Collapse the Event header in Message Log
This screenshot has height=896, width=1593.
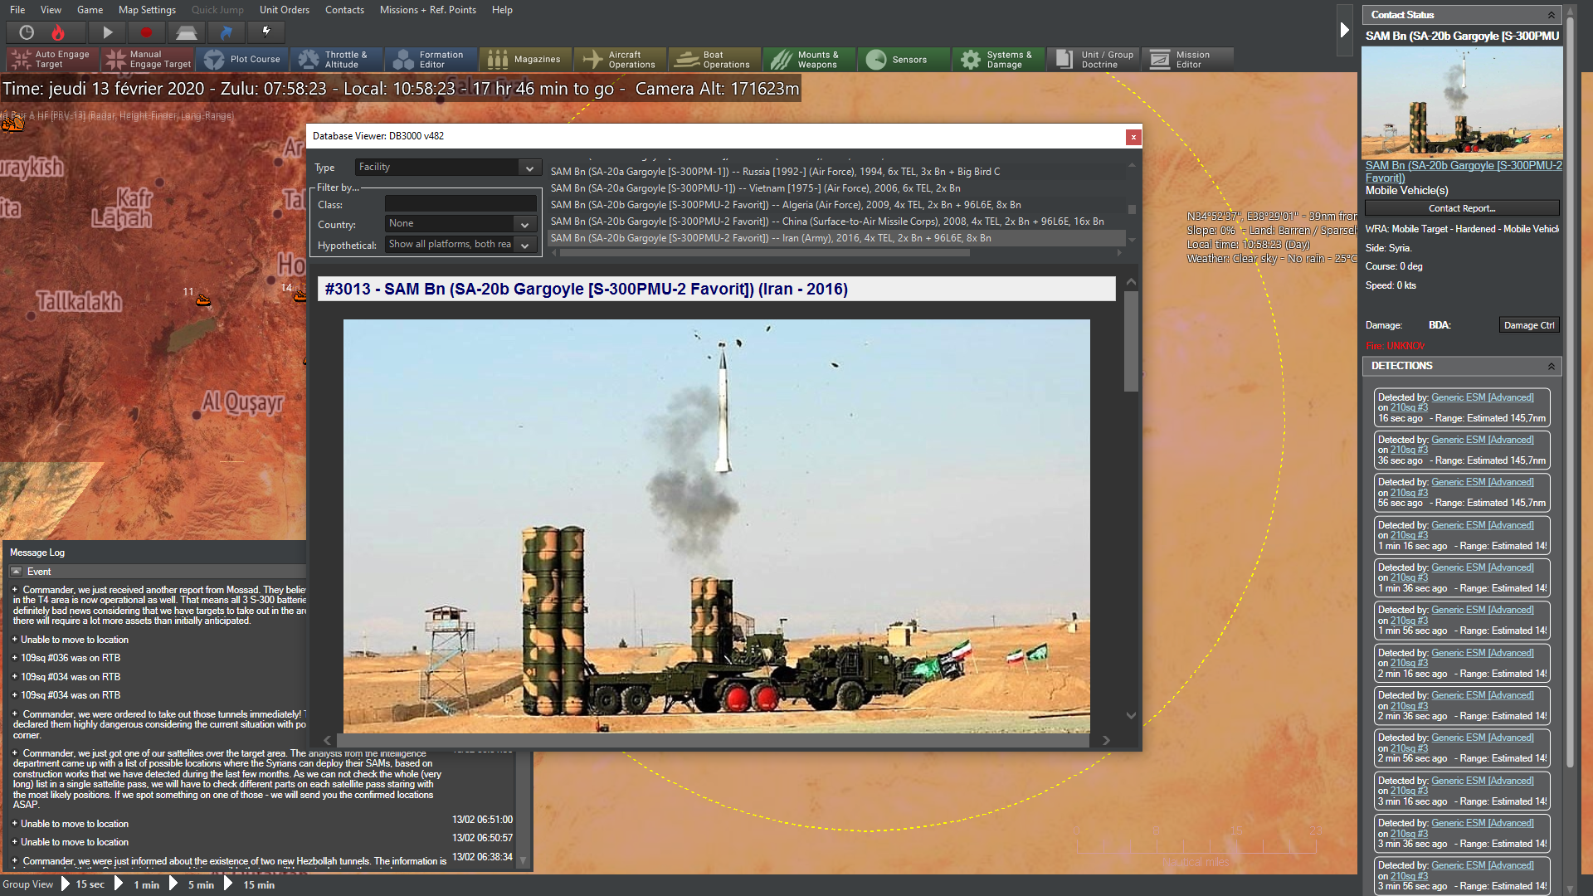(x=16, y=572)
